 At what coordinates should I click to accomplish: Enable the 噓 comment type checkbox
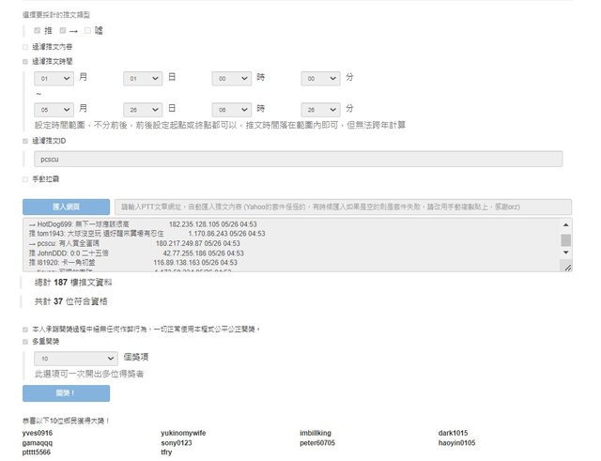click(x=87, y=31)
